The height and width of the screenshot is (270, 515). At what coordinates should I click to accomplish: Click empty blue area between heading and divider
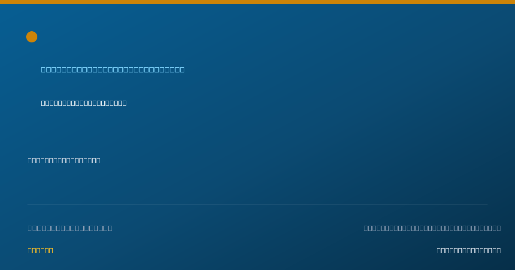(x=257, y=133)
